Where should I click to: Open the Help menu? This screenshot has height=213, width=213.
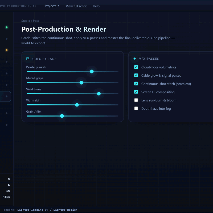coord(96,6)
